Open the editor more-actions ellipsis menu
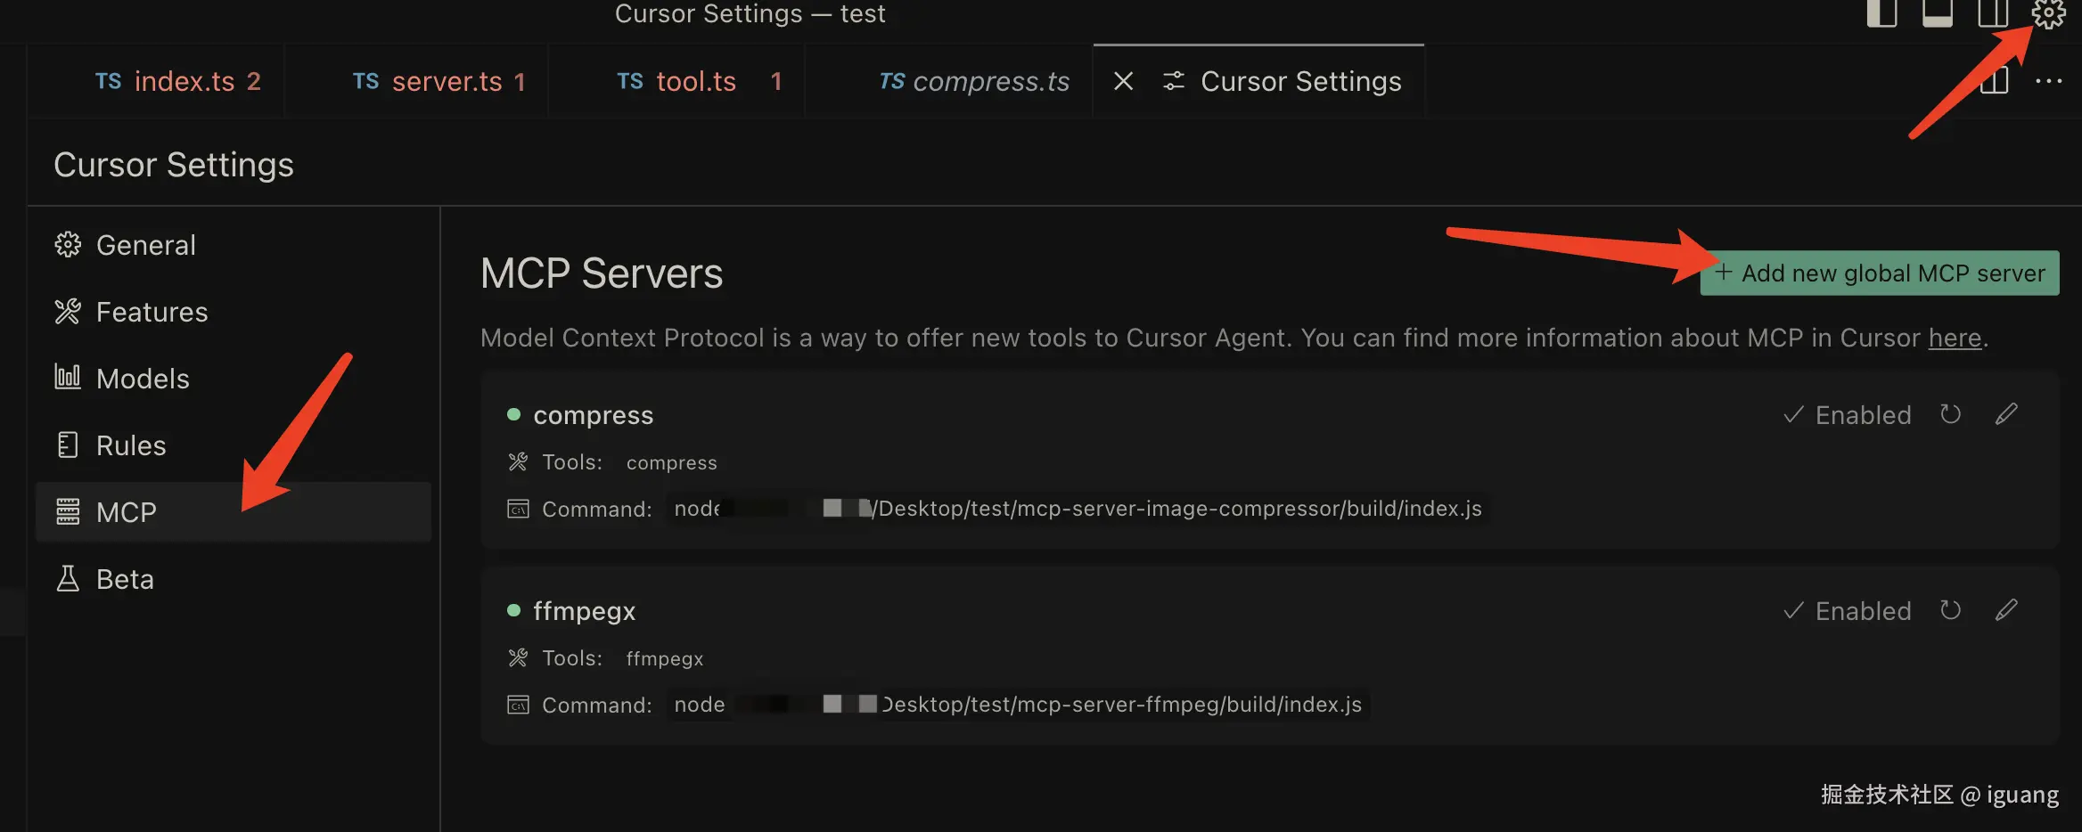Viewport: 2082px width, 832px height. point(2048,81)
